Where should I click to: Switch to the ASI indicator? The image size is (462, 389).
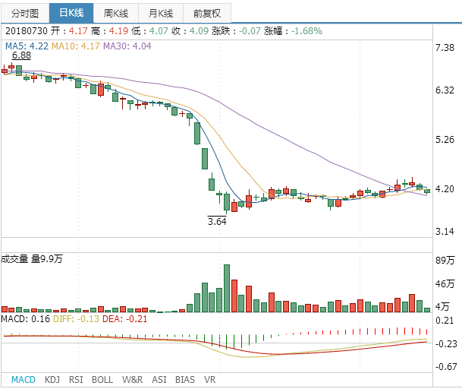click(159, 380)
